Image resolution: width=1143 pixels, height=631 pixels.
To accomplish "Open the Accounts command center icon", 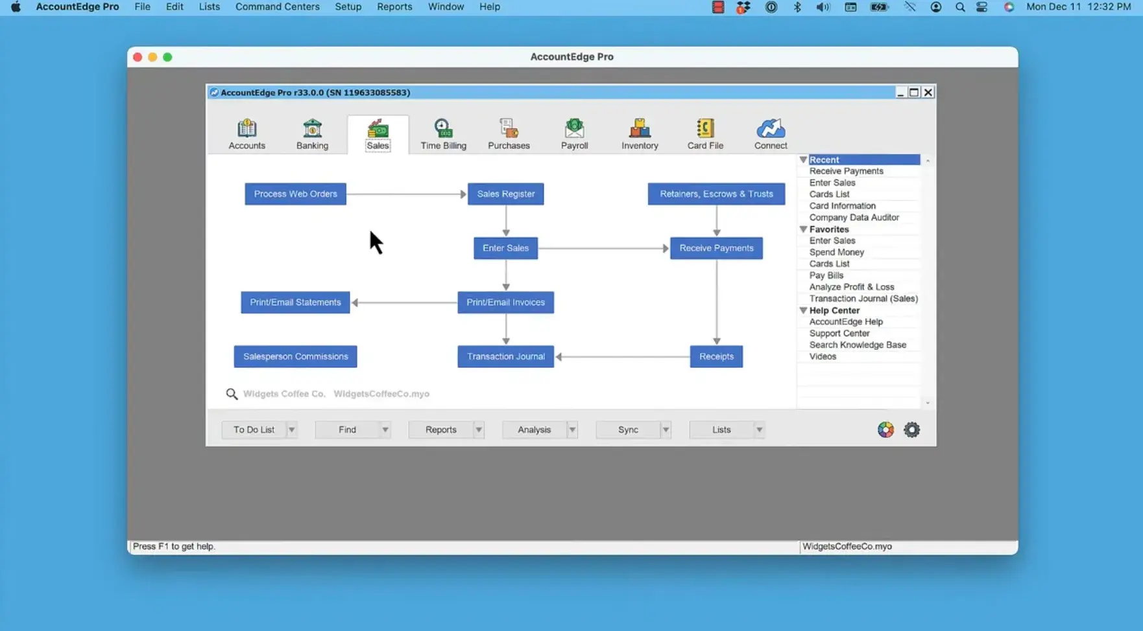I will [247, 128].
